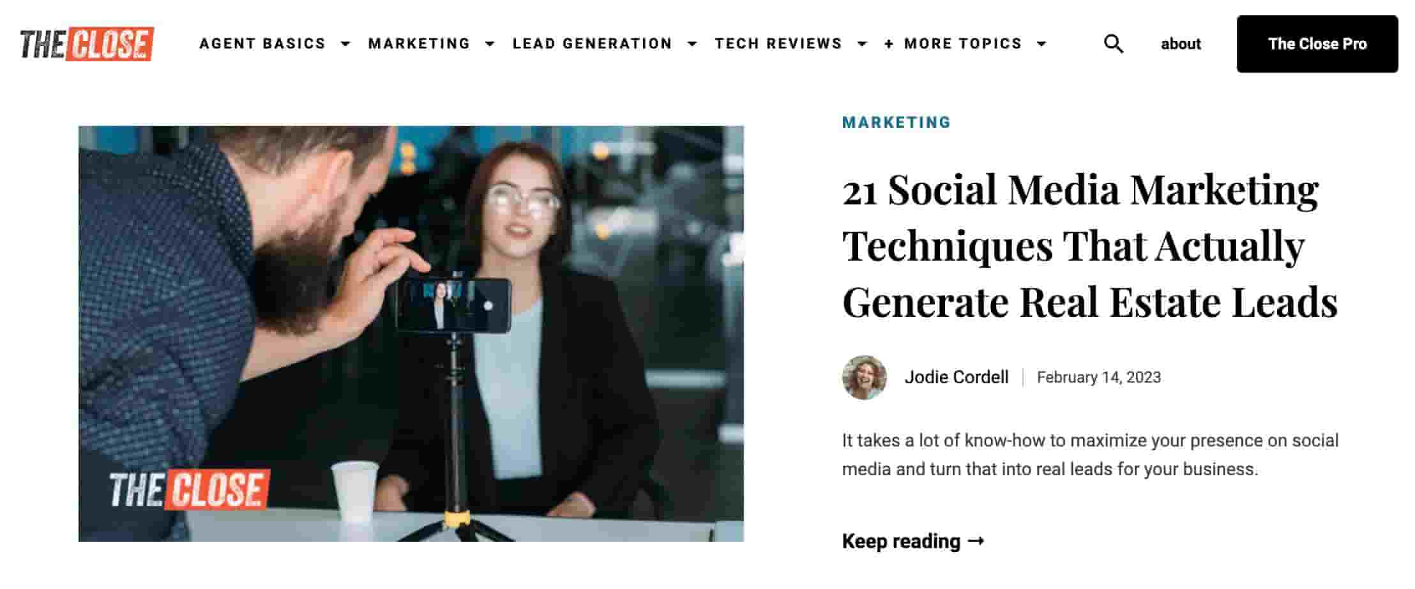Open the 21 Social Media Marketing article title
Screen dimensions: 1415x589
click(1089, 245)
